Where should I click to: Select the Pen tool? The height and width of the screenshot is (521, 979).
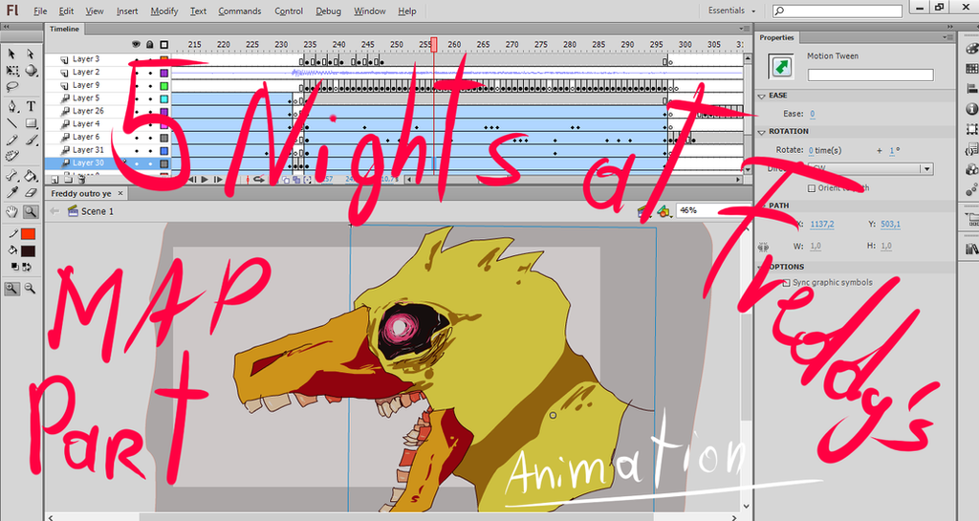pos(11,107)
